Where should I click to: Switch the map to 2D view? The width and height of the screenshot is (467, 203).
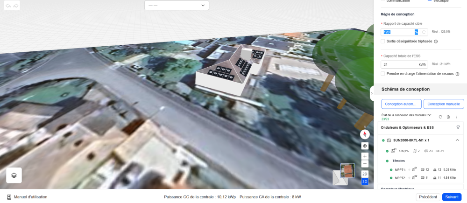365,174
